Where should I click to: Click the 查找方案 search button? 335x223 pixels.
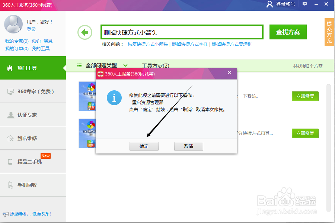coord(288,32)
